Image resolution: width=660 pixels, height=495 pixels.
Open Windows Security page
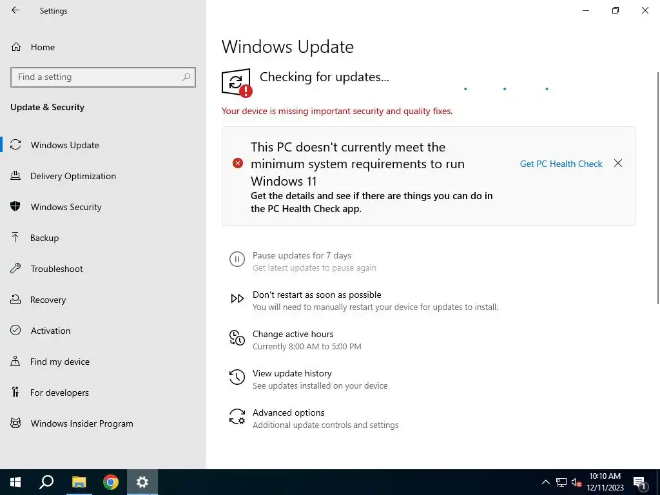click(x=66, y=207)
